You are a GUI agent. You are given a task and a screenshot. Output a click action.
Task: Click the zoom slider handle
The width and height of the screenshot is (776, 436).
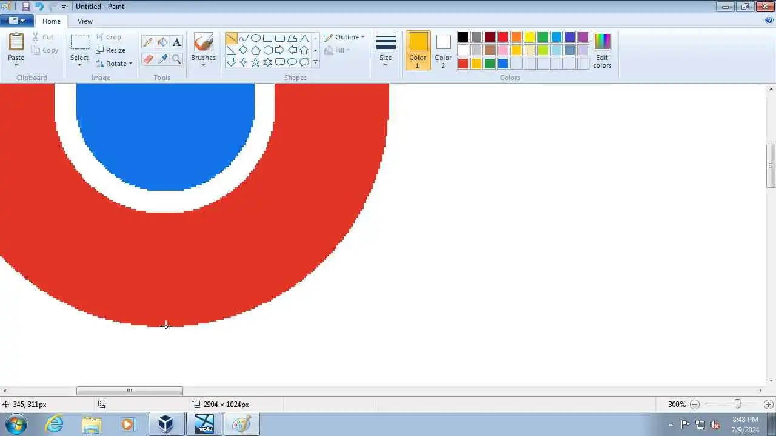[x=737, y=404]
